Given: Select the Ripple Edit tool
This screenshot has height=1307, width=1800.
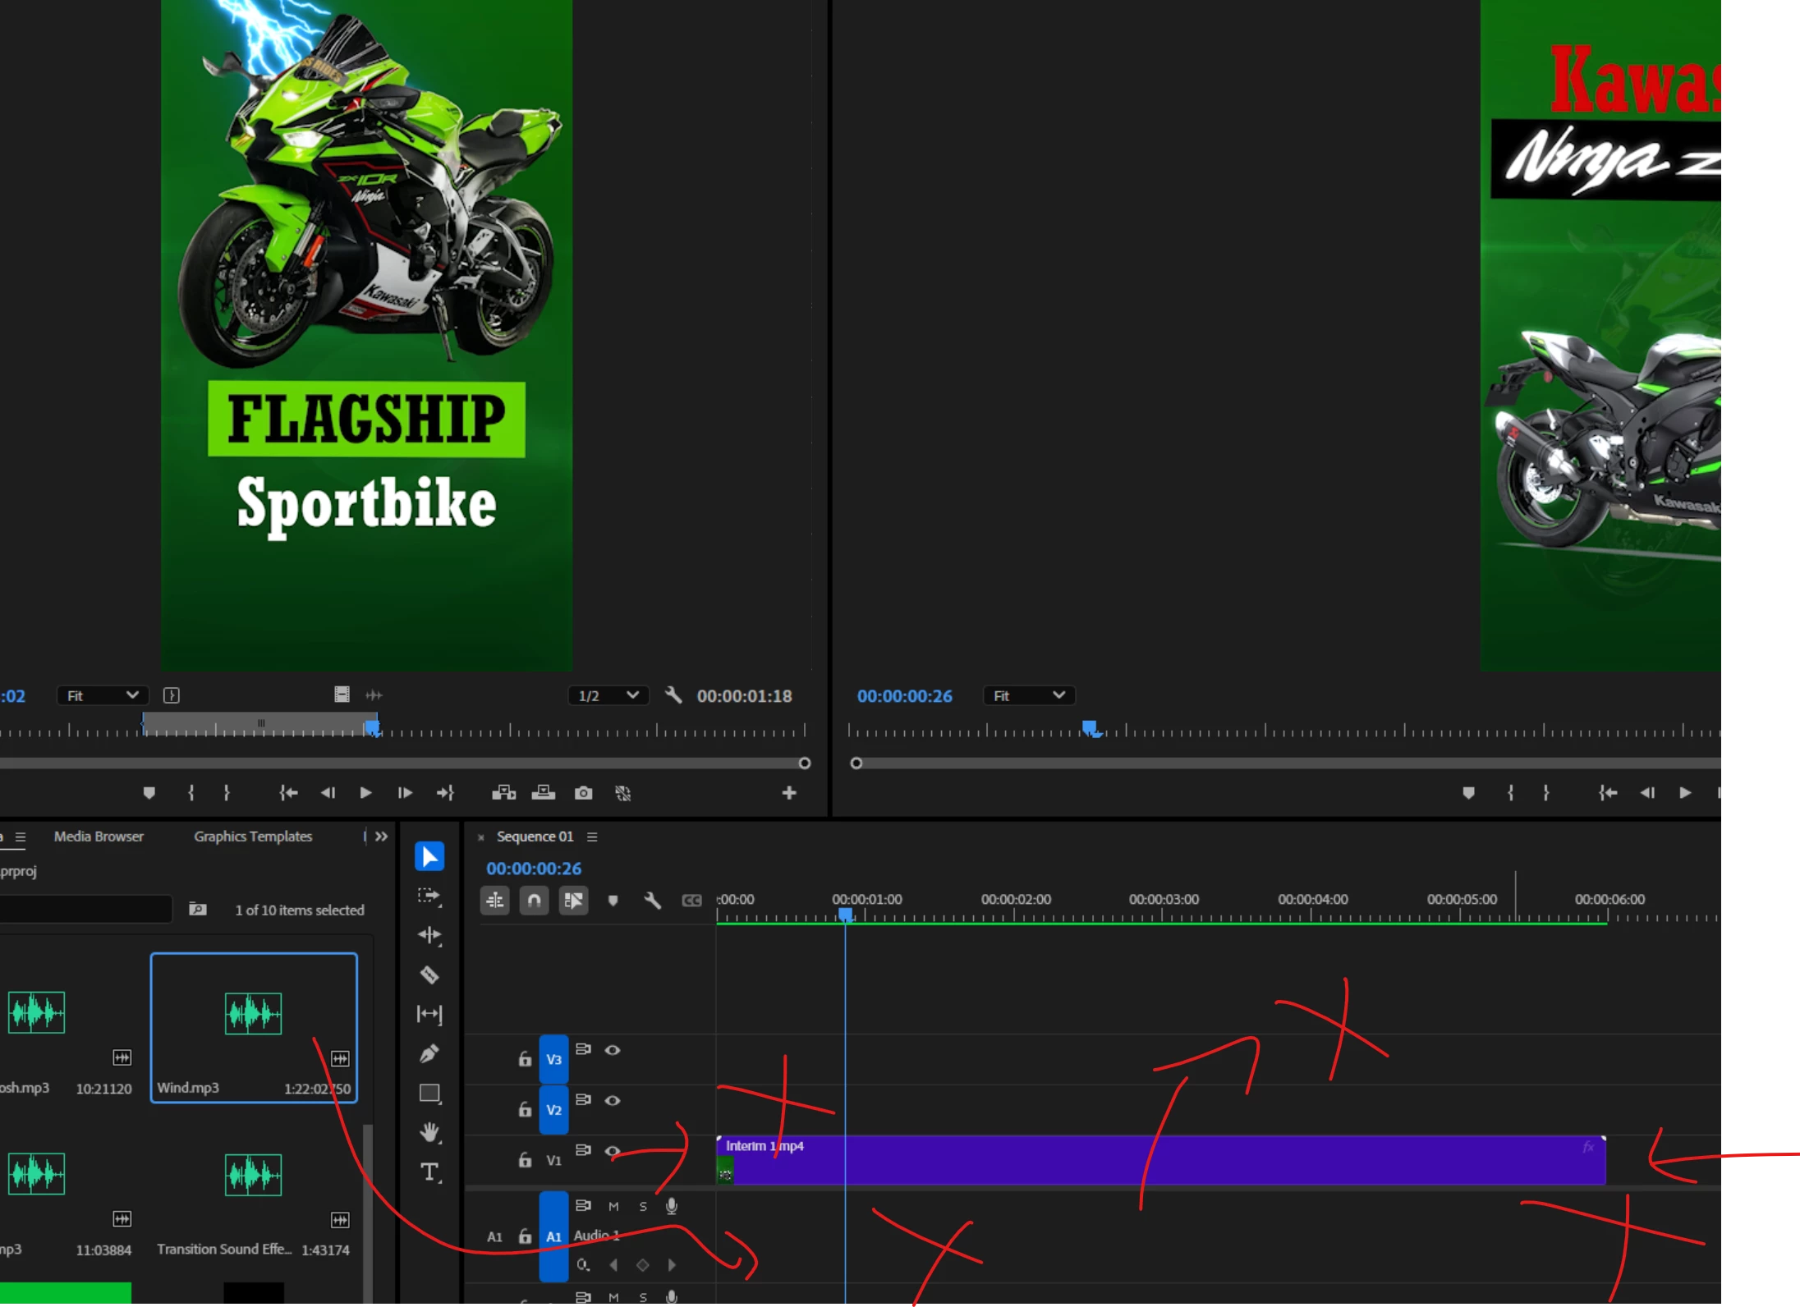Looking at the screenshot, I should (x=429, y=935).
